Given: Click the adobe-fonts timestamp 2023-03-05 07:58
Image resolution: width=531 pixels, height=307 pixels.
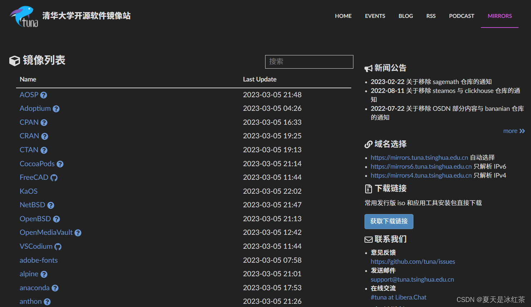Looking at the screenshot, I should [x=272, y=260].
